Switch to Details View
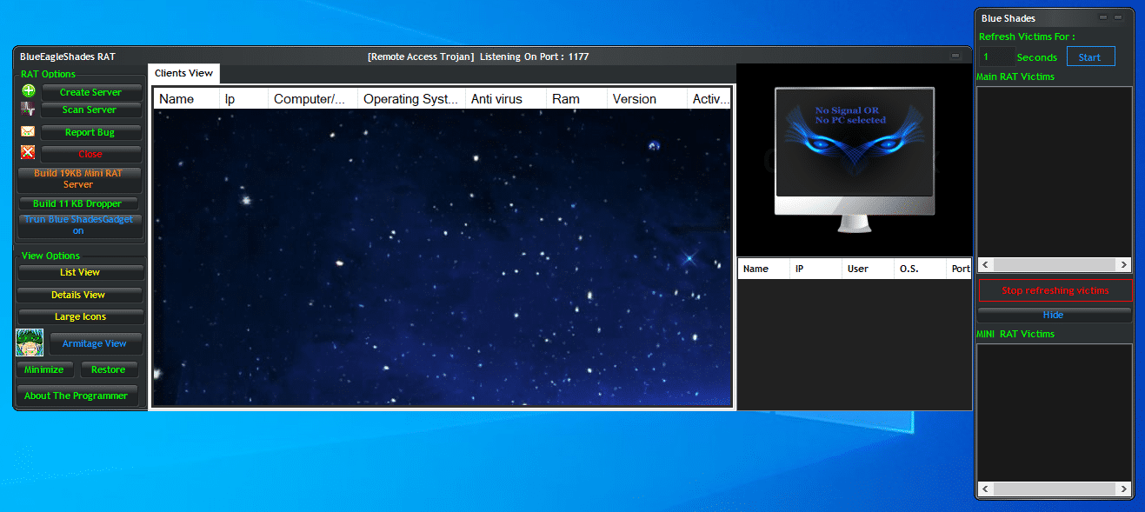This screenshot has width=1145, height=512. (80, 295)
